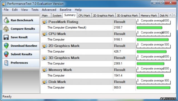Open the Baseline menu

66,10
